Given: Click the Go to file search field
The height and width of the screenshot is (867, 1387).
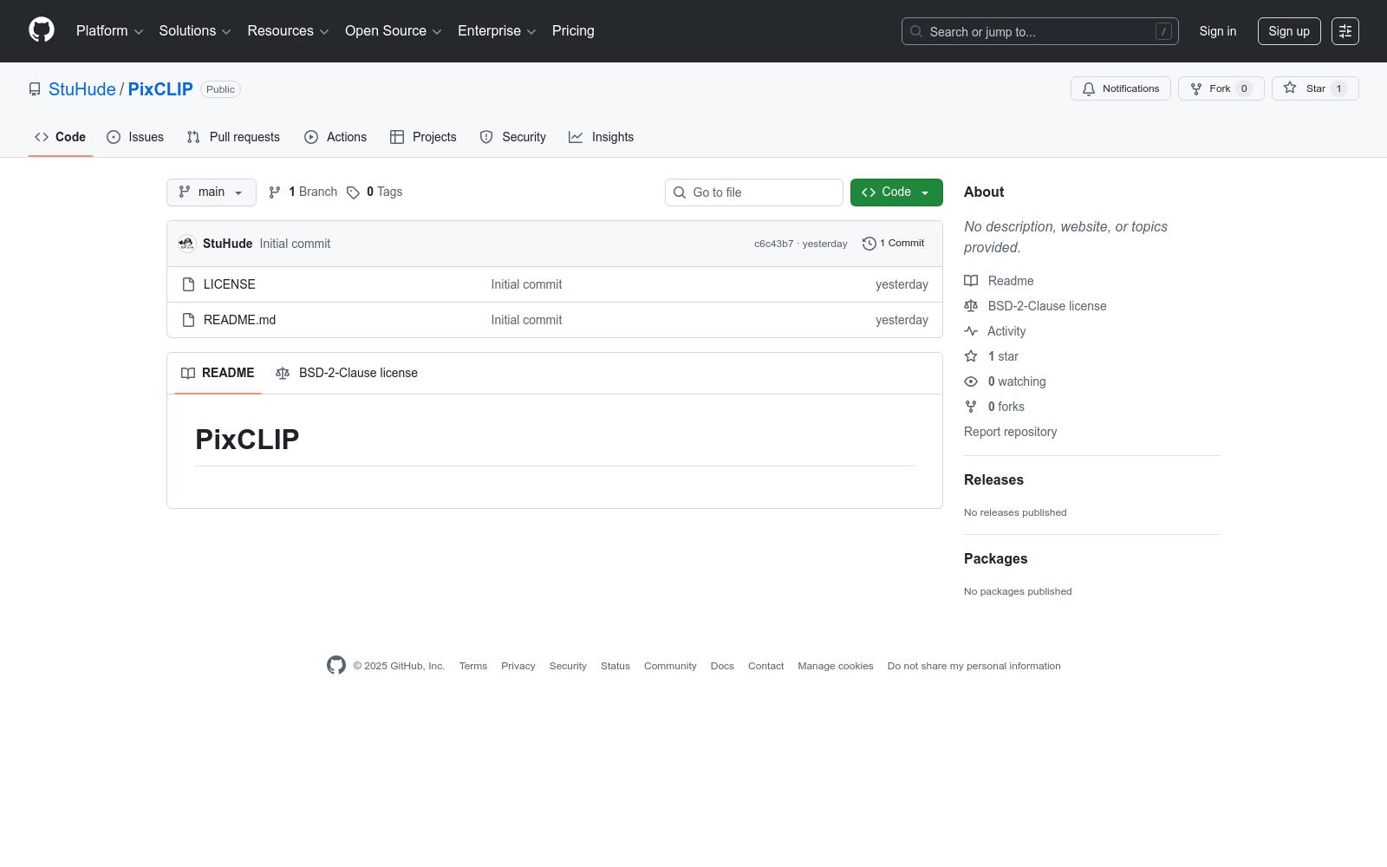Looking at the screenshot, I should [x=754, y=192].
